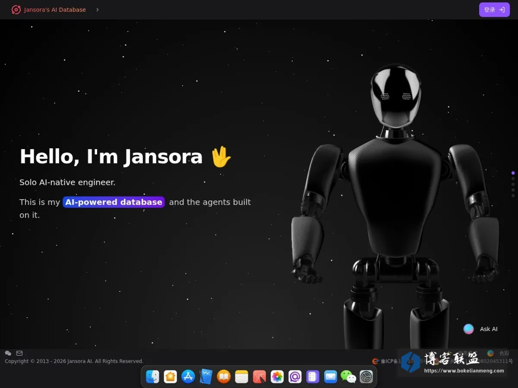Jump to the fourth section indicator dot
This screenshot has width=518, height=388.
tap(513, 190)
